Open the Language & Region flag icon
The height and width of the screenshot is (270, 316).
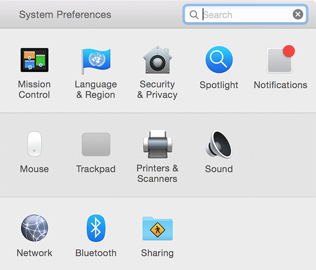click(96, 61)
